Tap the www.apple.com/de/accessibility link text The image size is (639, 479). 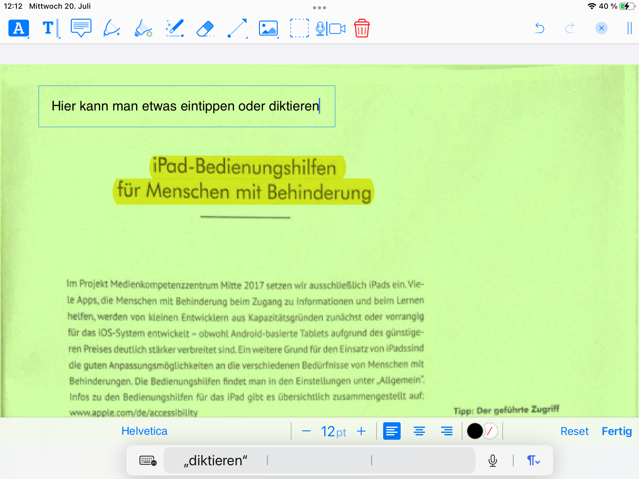coord(134,412)
